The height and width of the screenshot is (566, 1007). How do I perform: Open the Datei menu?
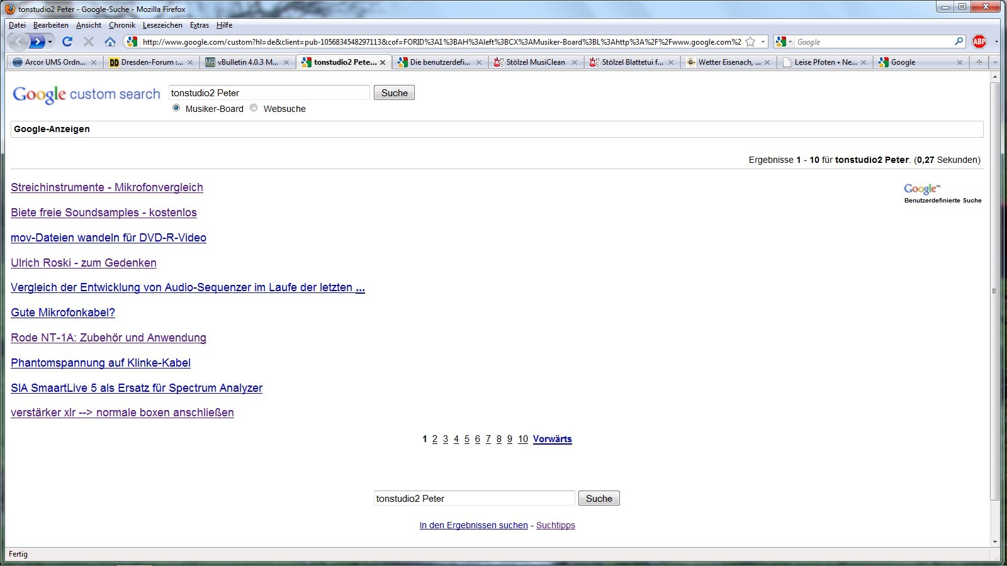[17, 25]
